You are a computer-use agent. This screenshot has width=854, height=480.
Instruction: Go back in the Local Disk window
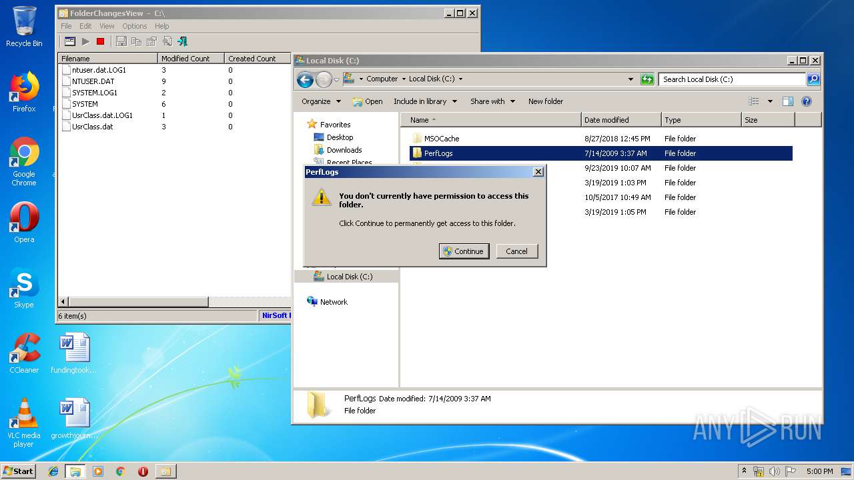[x=305, y=80]
